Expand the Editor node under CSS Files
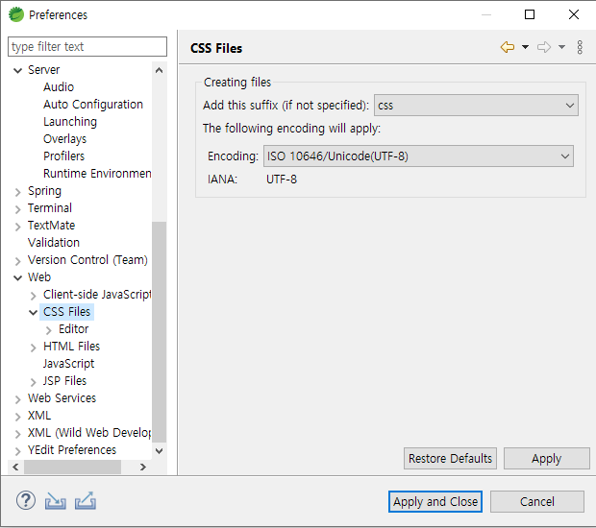The width and height of the screenshot is (596, 528). [48, 330]
